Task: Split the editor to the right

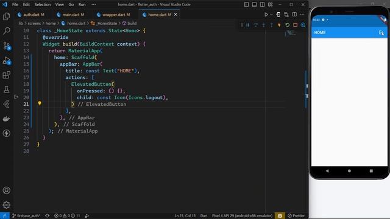Action: [294, 15]
